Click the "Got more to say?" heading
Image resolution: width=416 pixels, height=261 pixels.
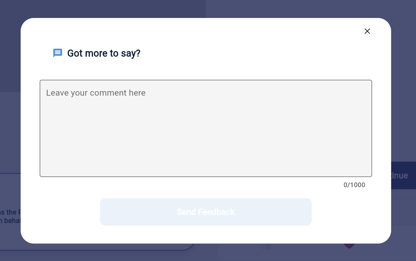click(104, 53)
